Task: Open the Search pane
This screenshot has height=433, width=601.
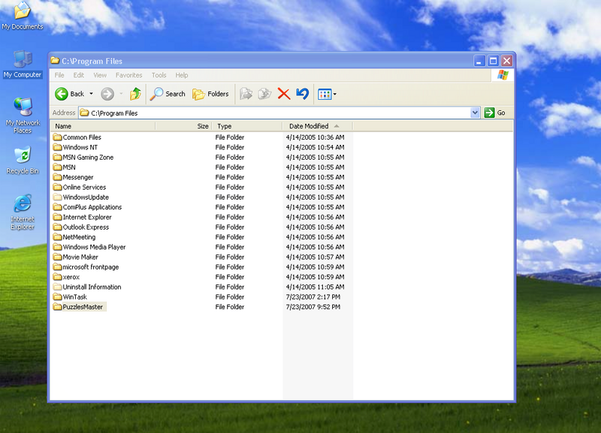Action: click(x=168, y=94)
